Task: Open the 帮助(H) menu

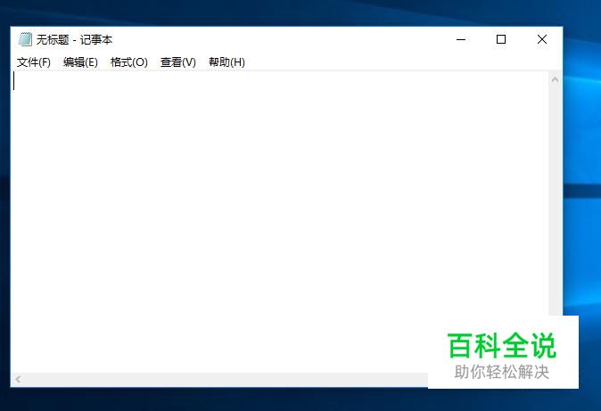Action: 226,62
